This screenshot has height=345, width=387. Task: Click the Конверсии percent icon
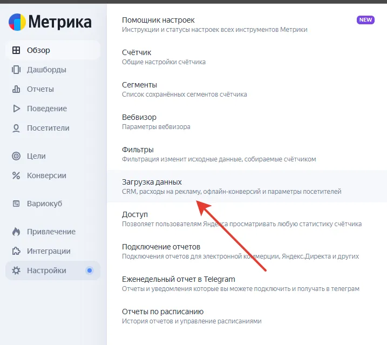pyautogui.click(x=16, y=175)
